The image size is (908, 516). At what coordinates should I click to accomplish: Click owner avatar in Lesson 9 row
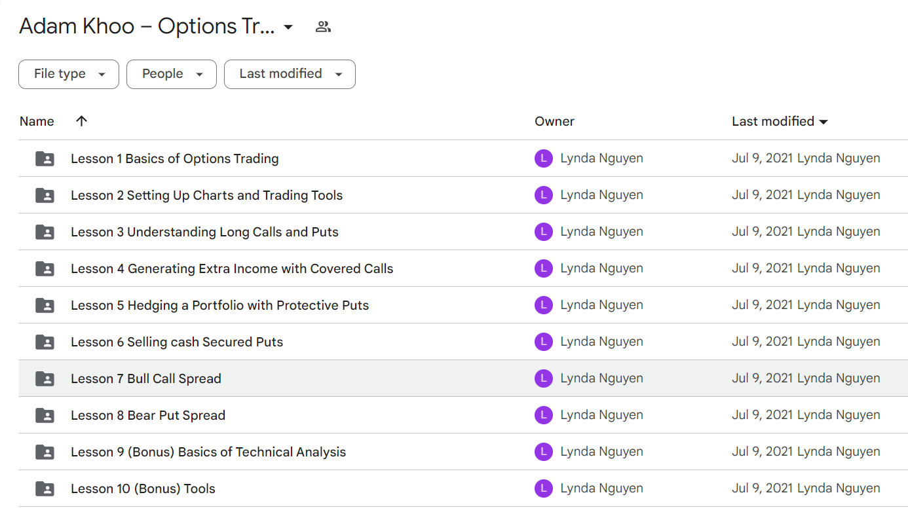click(x=544, y=452)
